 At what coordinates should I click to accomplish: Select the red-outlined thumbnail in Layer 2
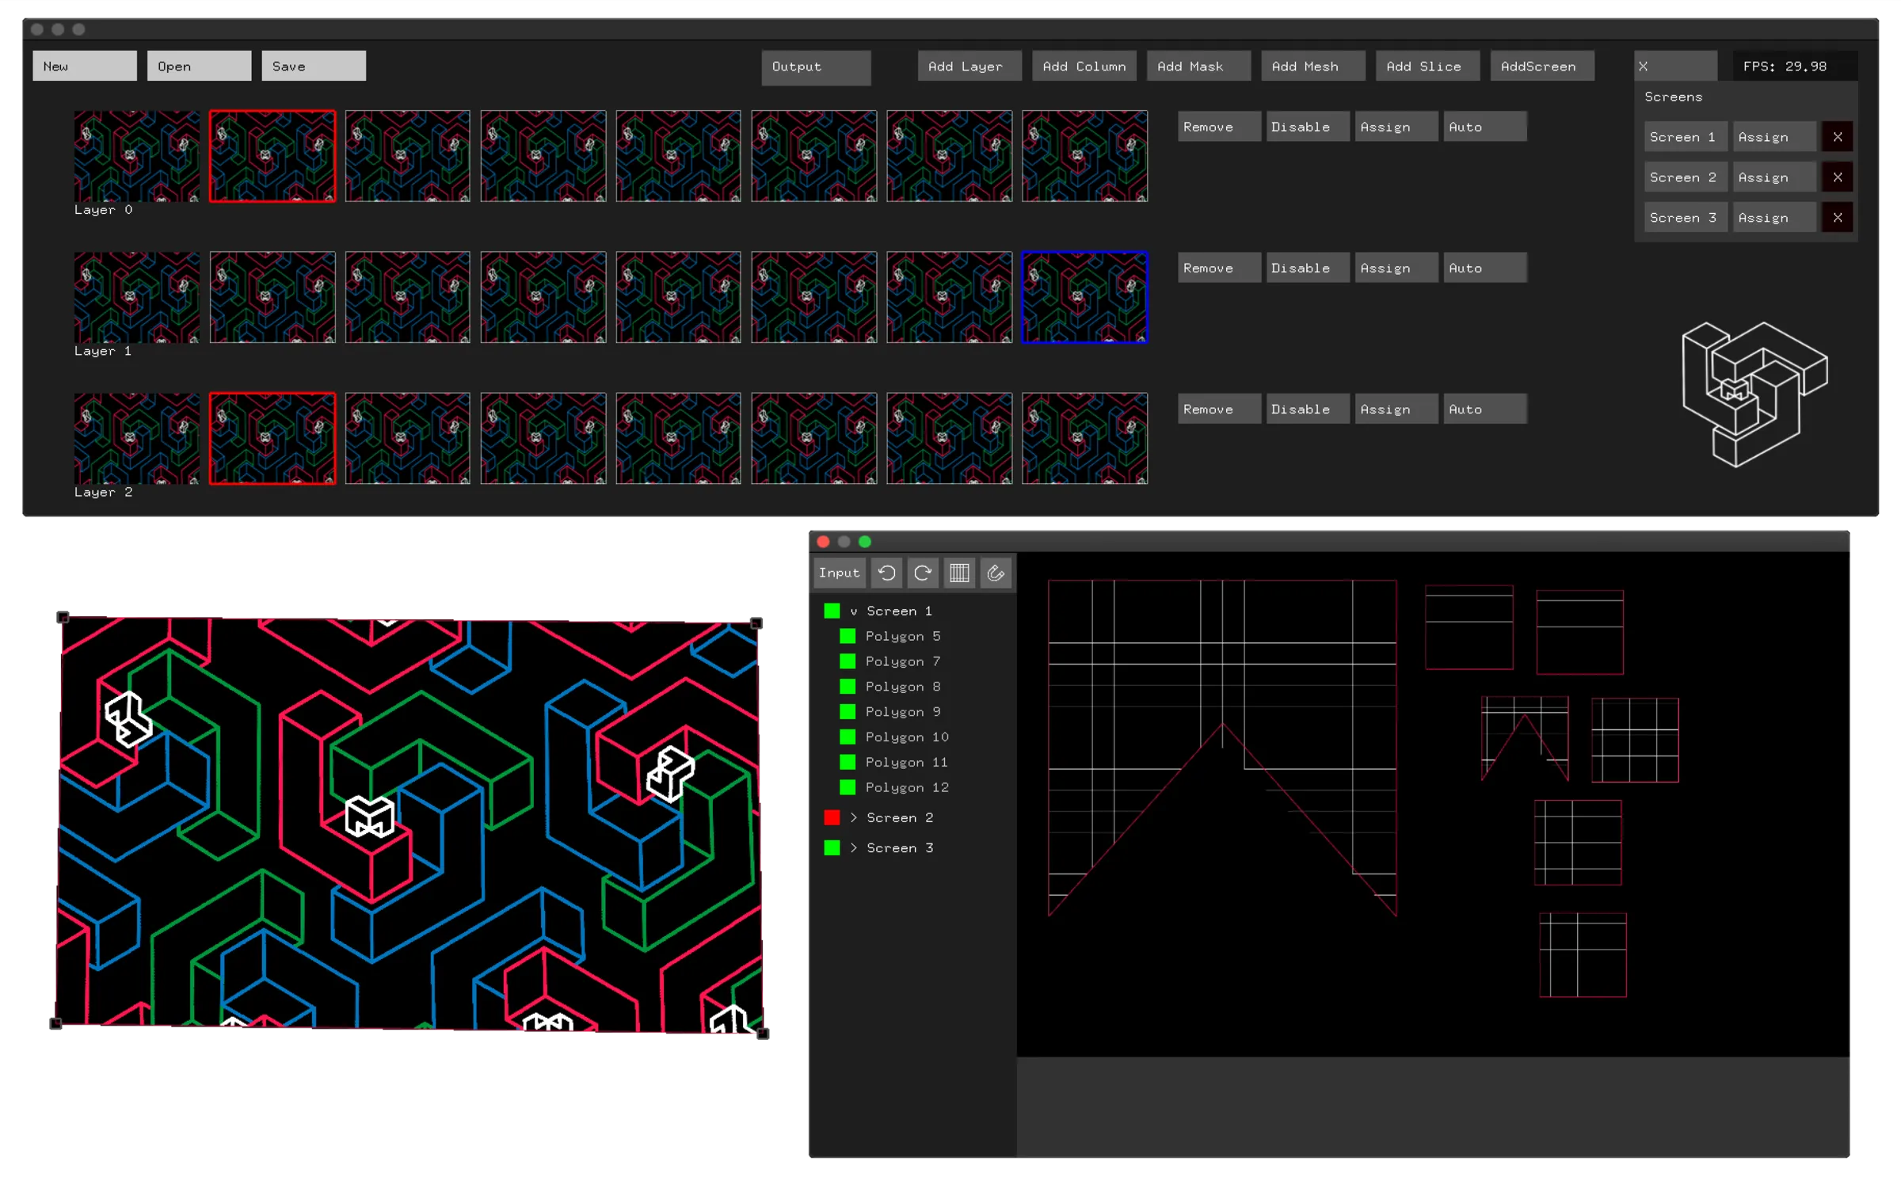tap(272, 438)
